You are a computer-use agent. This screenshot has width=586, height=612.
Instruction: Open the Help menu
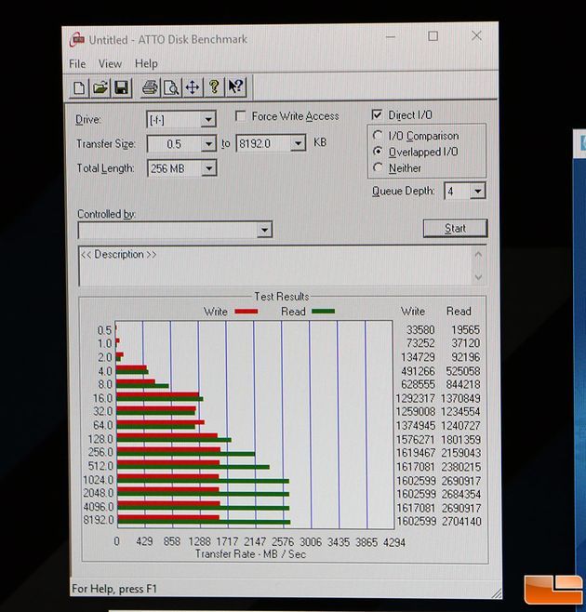pyautogui.click(x=146, y=63)
